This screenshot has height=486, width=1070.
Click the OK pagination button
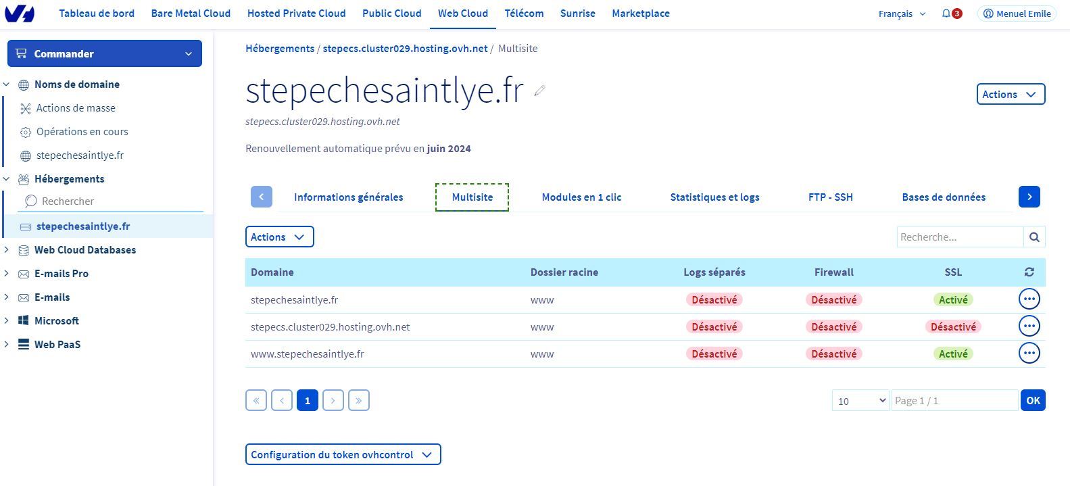coord(1033,401)
